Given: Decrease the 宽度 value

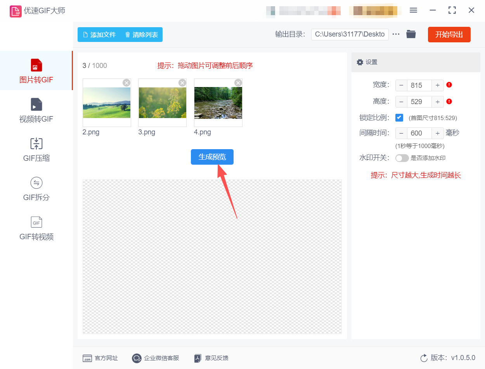Looking at the screenshot, I should coord(401,85).
